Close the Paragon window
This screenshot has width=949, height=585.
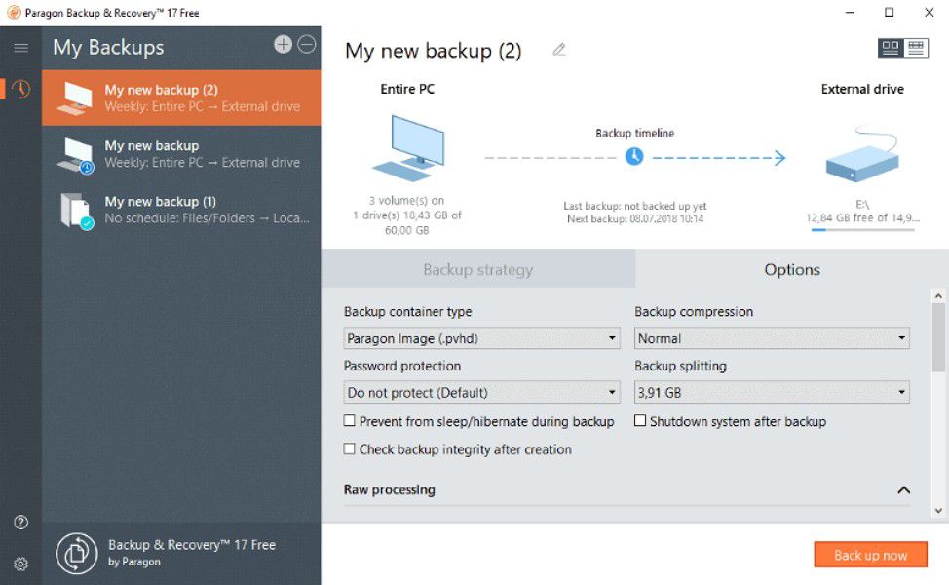pos(930,12)
